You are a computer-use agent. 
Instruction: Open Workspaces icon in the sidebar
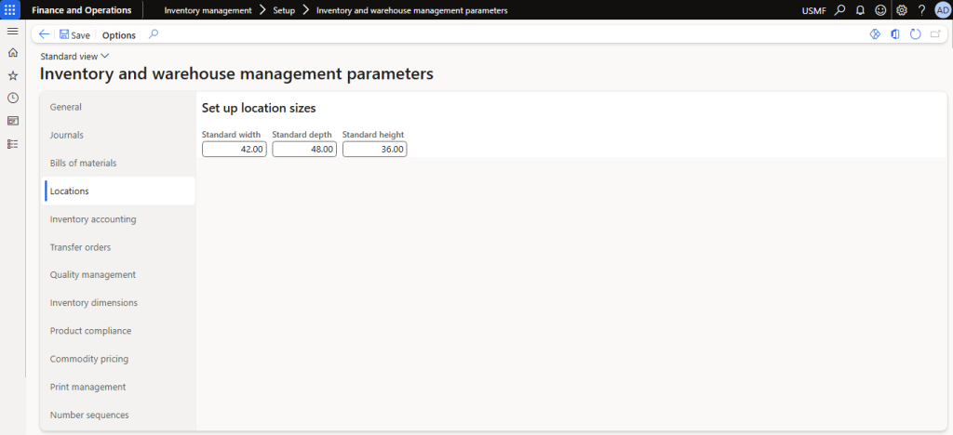pyautogui.click(x=12, y=121)
